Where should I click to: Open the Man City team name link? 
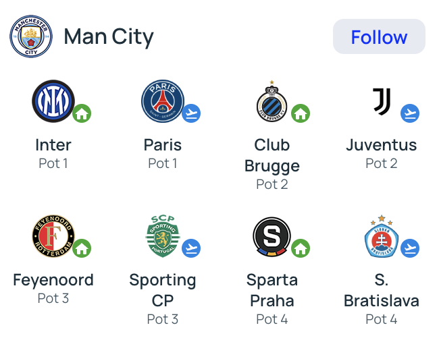[109, 37]
